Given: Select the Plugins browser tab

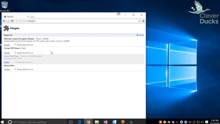Looking at the screenshot, I should [x=16, y=17].
